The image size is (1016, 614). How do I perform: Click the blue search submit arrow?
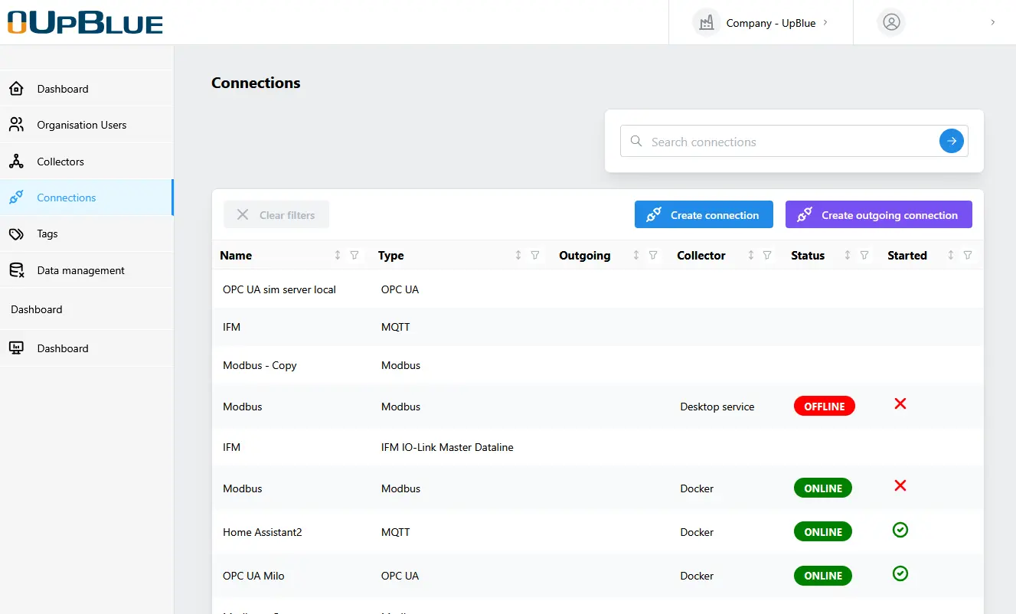[x=951, y=140]
